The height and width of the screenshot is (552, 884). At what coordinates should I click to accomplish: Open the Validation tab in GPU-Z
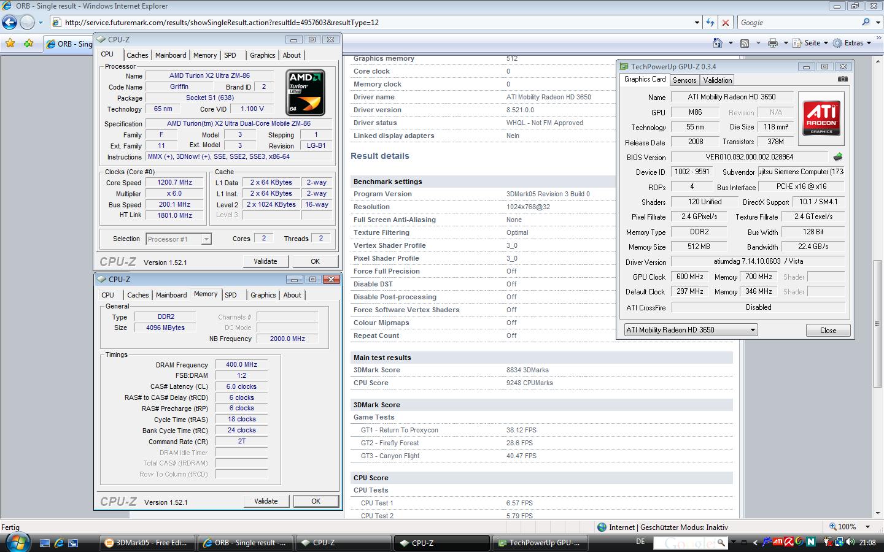pos(718,80)
